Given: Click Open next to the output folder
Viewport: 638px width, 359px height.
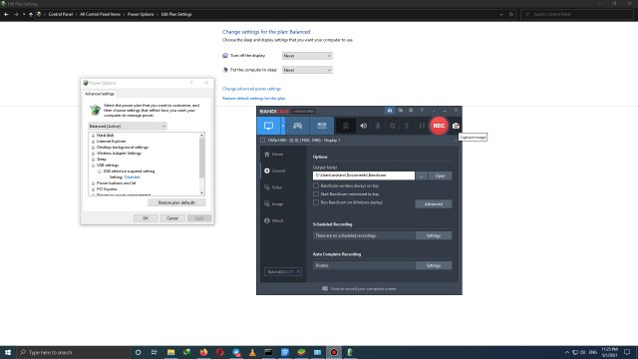Looking at the screenshot, I should tap(440, 176).
